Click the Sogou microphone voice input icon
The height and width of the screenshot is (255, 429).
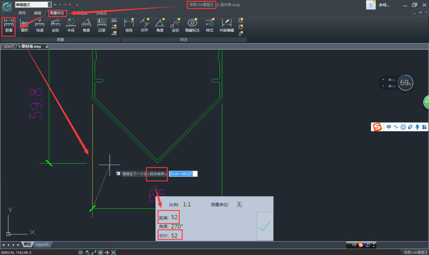tap(417, 127)
